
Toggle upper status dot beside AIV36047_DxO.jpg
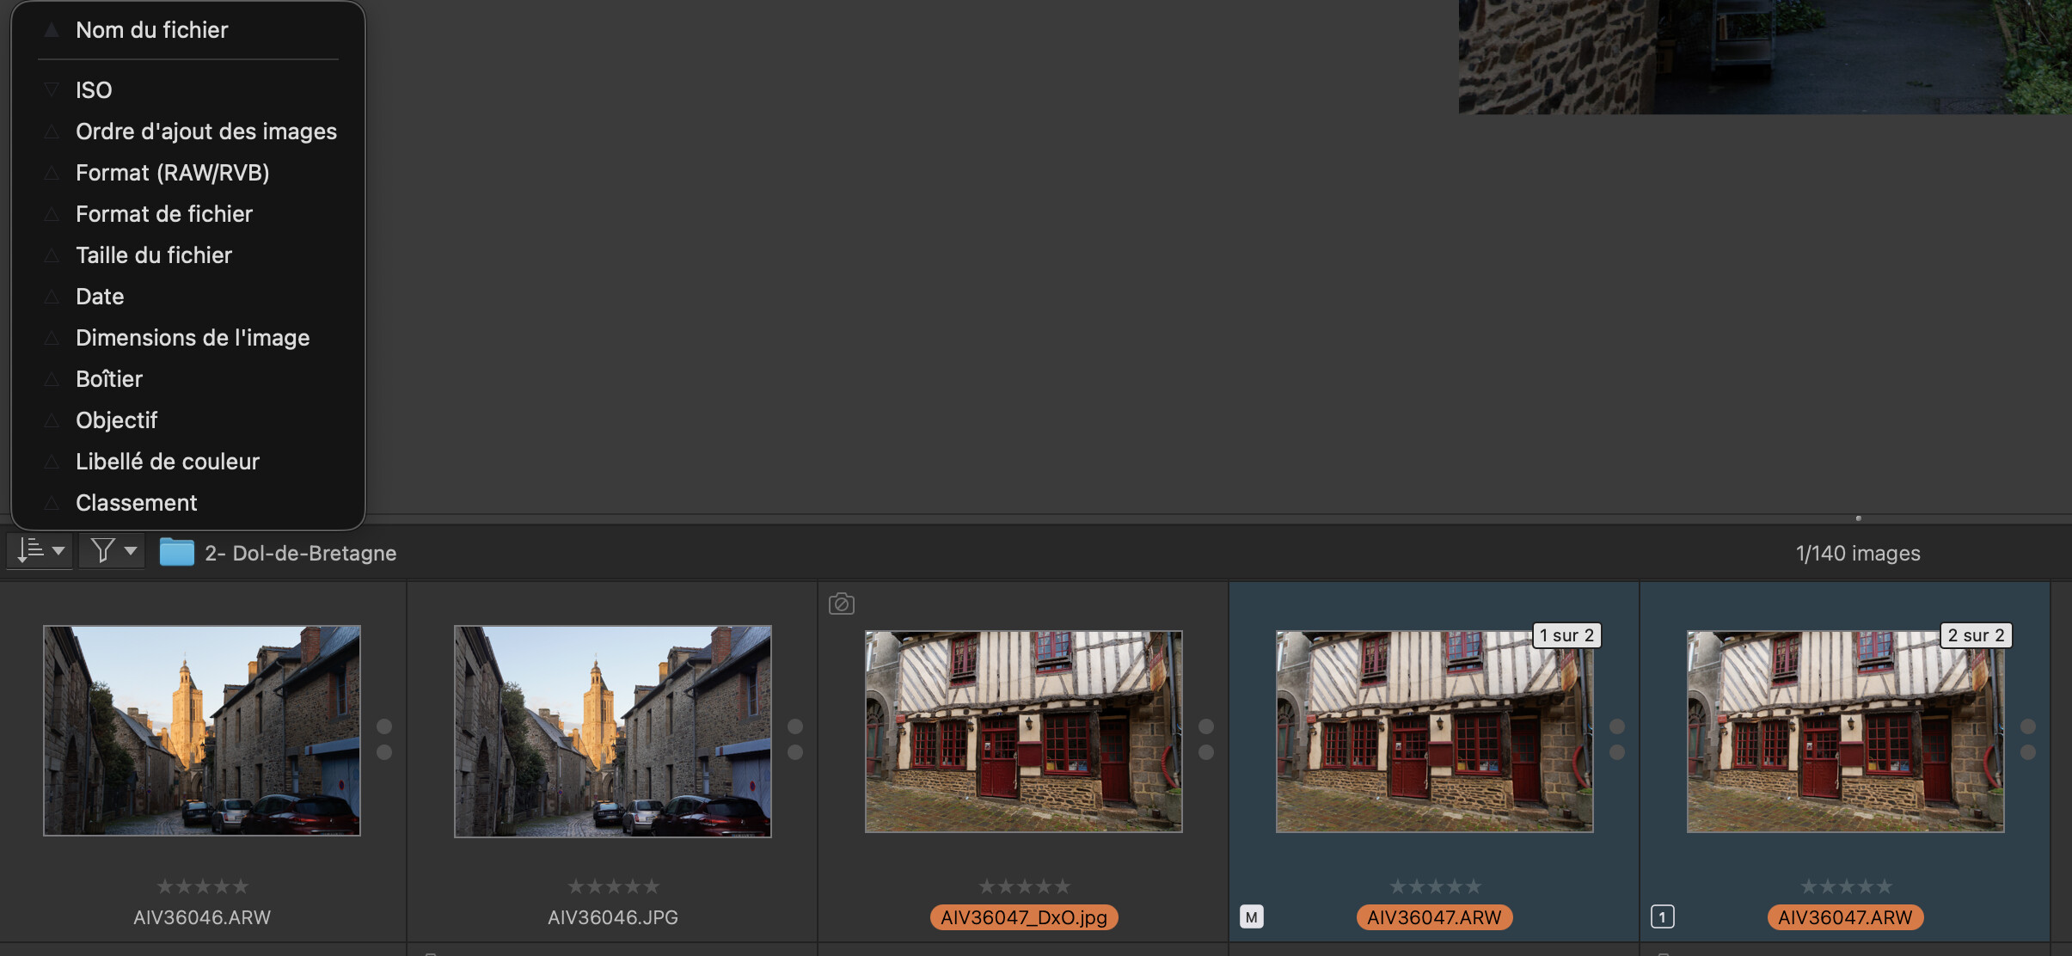(x=1206, y=726)
